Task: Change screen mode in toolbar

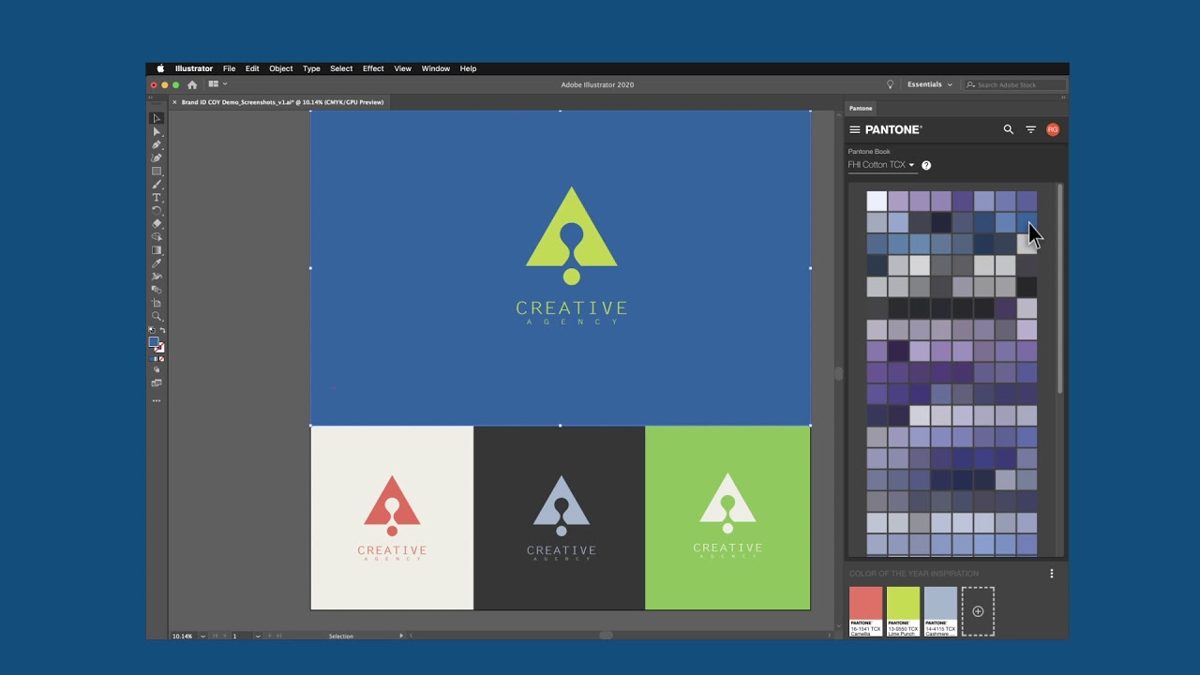Action: (x=157, y=383)
